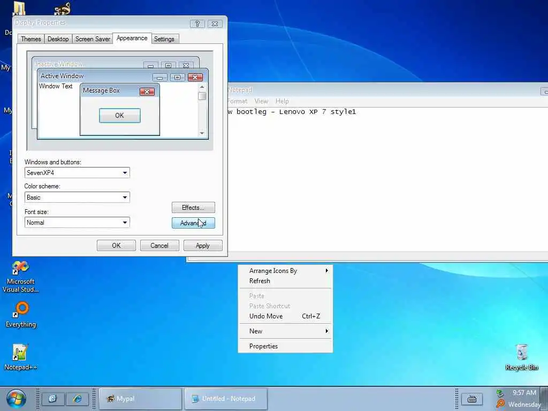The width and height of the screenshot is (548, 411).
Task: Open Notepad's Format menu
Action: point(237,101)
